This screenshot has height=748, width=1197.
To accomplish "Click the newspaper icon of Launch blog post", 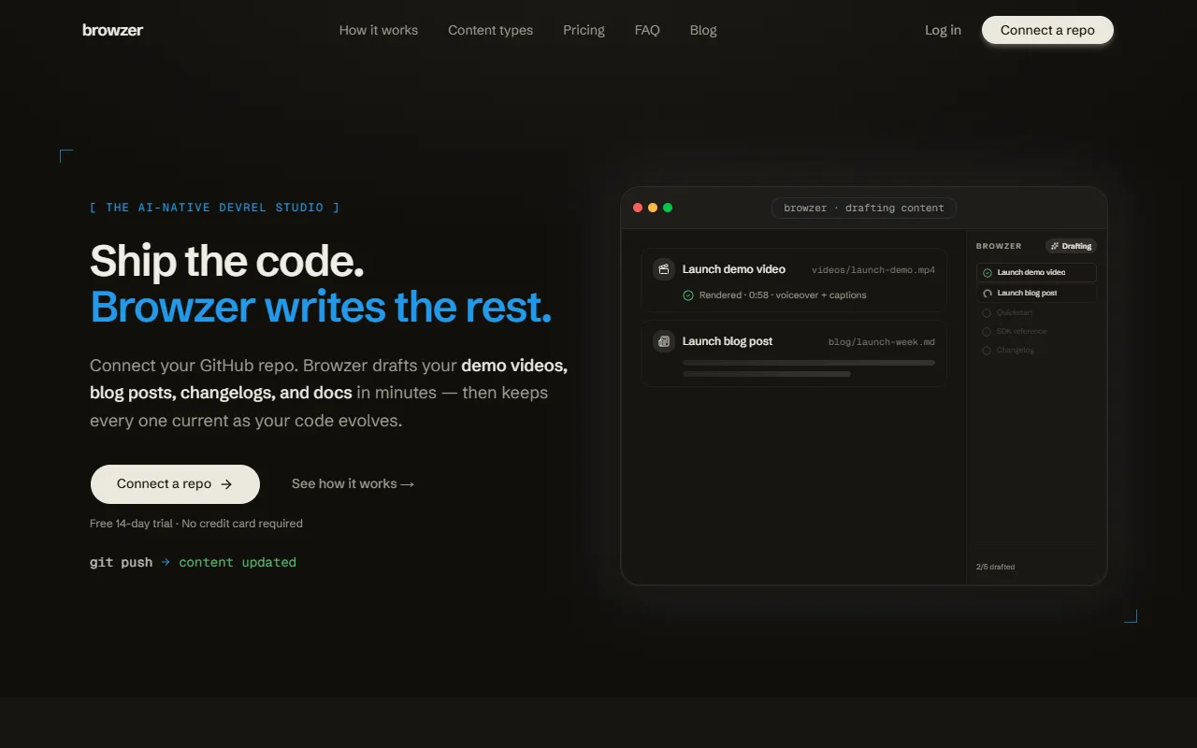I will (664, 341).
